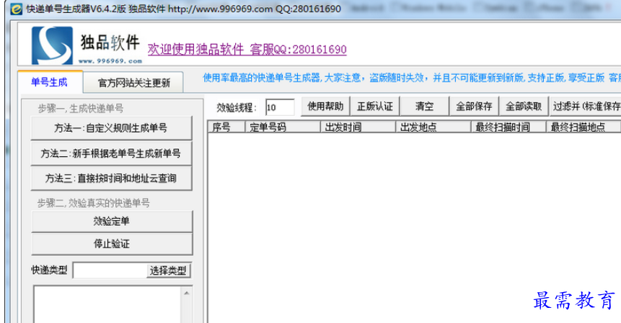The image size is (621, 323).
Task: Click the text area scrollbar up arrow
Action: pos(187,293)
